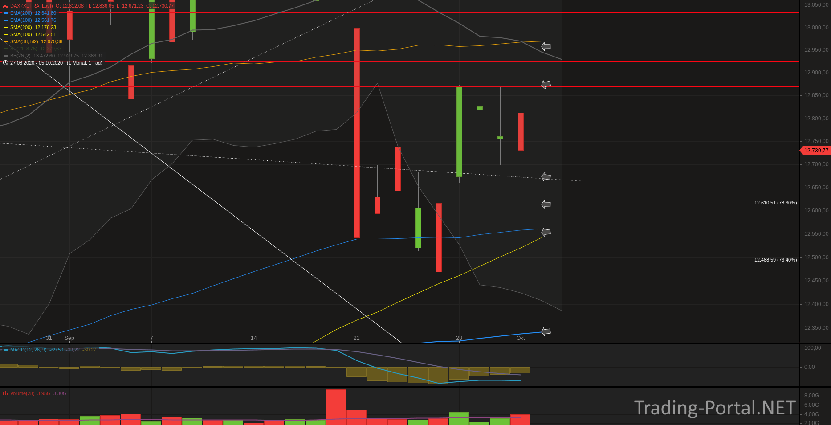Select the SMA(200) 12.176,23 legend entry
This screenshot has width=831, height=425.
point(33,27)
